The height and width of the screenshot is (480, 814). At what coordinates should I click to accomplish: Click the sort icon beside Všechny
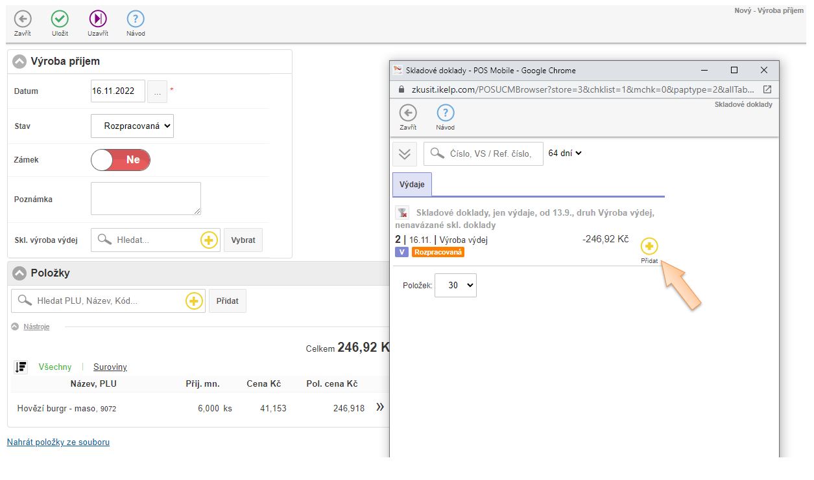(x=21, y=367)
